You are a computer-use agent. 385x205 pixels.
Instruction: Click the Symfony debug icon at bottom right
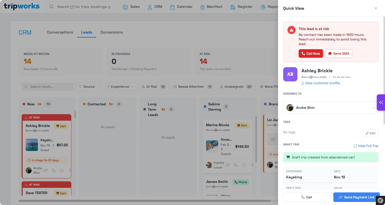380,200
